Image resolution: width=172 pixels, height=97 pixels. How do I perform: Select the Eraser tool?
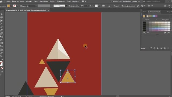2,30
